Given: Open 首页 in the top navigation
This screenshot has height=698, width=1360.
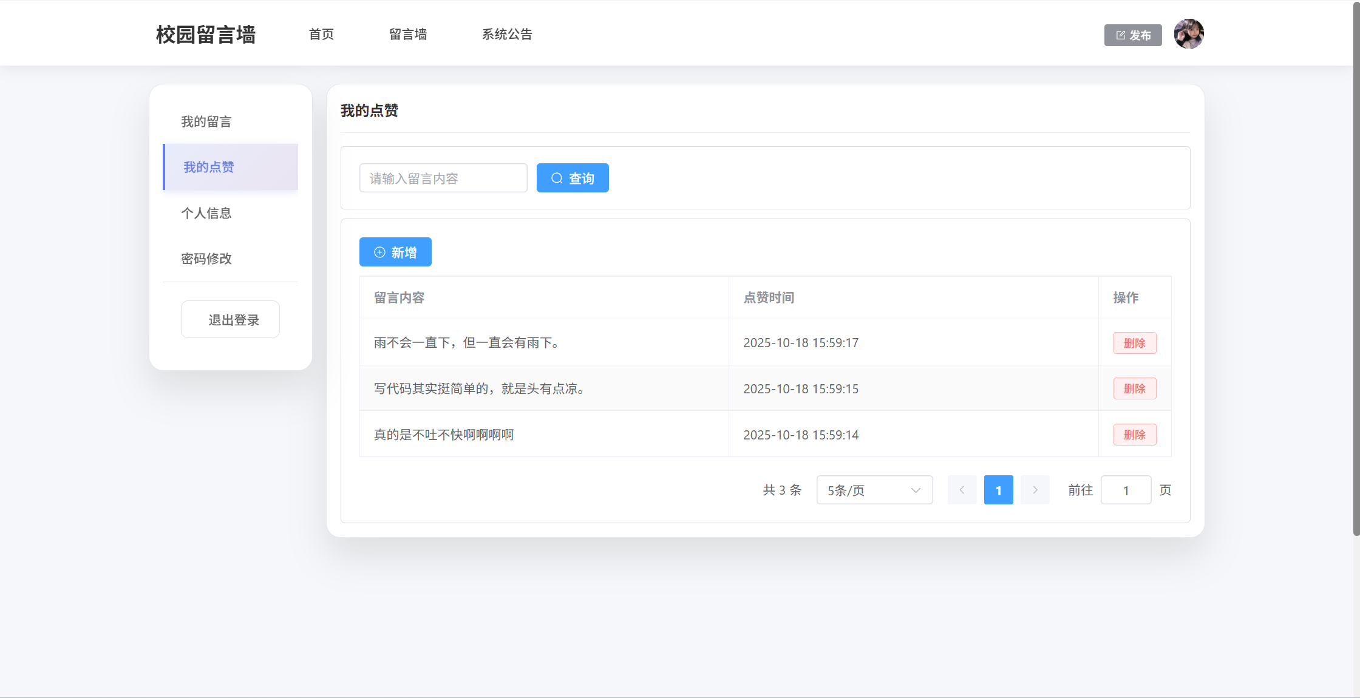Looking at the screenshot, I should (321, 35).
